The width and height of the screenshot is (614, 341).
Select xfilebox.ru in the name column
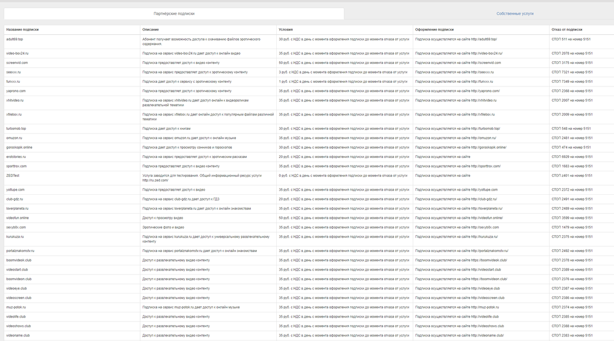pyautogui.click(x=14, y=115)
